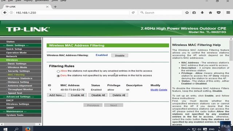The image size is (233, 131).
Task: Open the action center tray icon
Action: (x=205, y=130)
